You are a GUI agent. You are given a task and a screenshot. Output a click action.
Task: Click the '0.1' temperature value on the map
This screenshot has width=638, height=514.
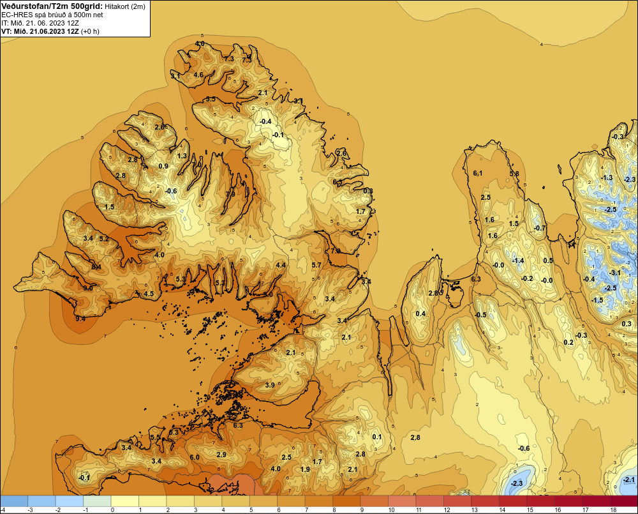pyautogui.click(x=377, y=437)
